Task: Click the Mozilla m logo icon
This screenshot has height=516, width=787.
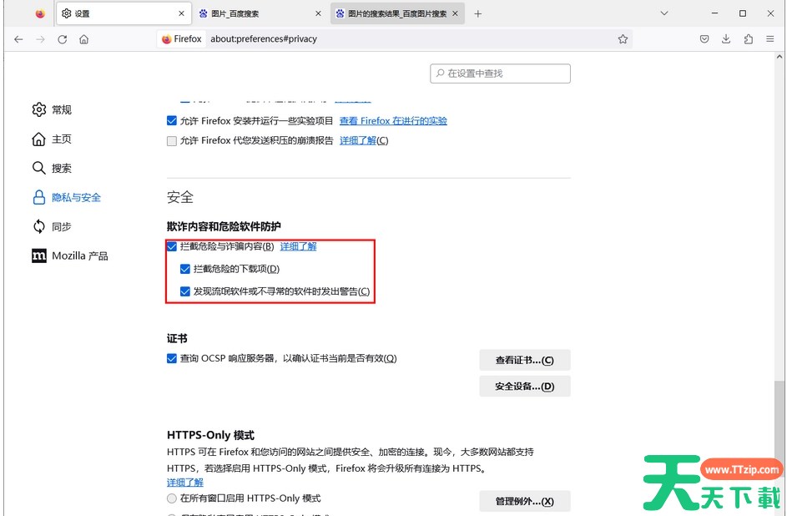Action: (x=38, y=256)
